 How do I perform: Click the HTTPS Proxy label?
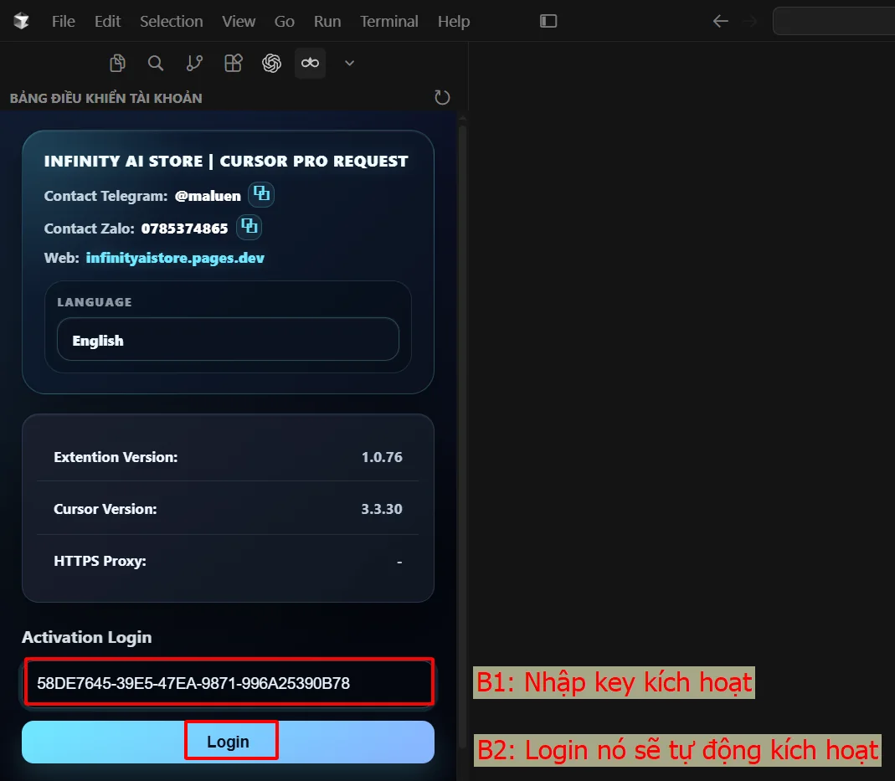[100, 561]
